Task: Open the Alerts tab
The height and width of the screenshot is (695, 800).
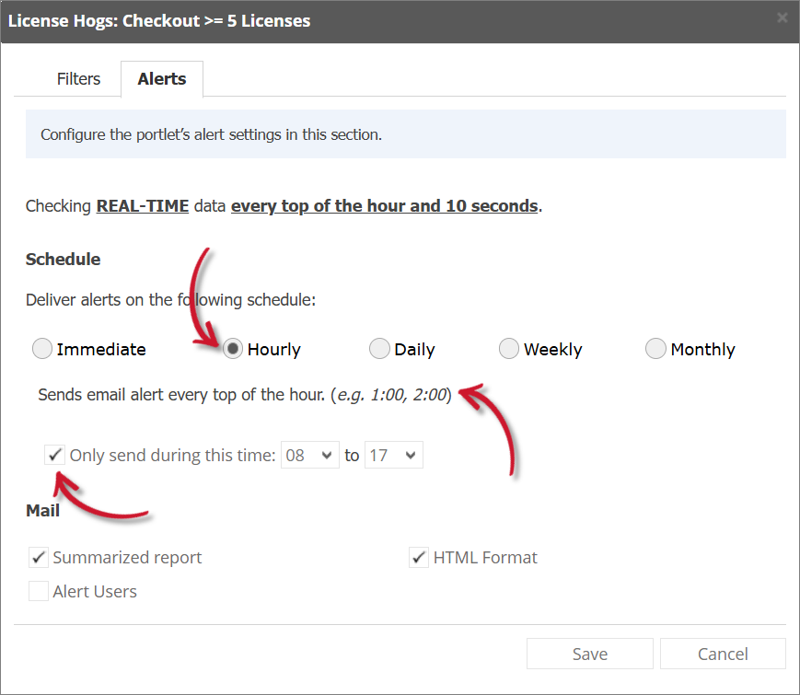Action: 162,79
